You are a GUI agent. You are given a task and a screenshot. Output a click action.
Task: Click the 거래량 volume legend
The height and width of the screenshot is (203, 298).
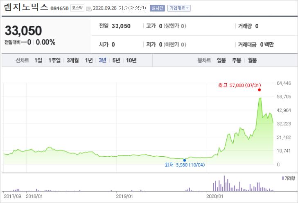[289, 178]
